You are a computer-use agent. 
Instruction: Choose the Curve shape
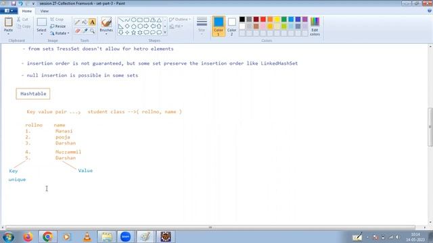click(x=127, y=20)
